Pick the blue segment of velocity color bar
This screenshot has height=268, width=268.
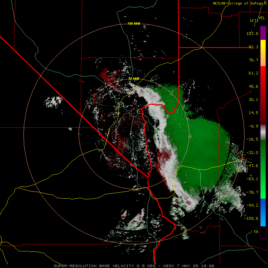(x=263, y=212)
